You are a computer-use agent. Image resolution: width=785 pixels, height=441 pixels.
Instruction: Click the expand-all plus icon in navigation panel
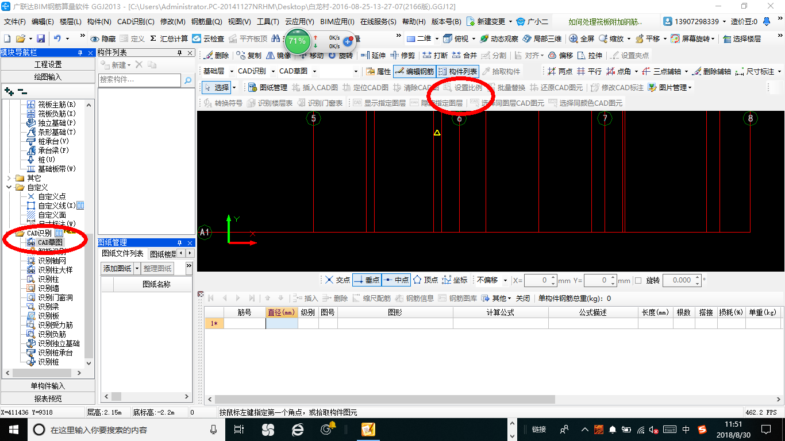tap(8, 91)
